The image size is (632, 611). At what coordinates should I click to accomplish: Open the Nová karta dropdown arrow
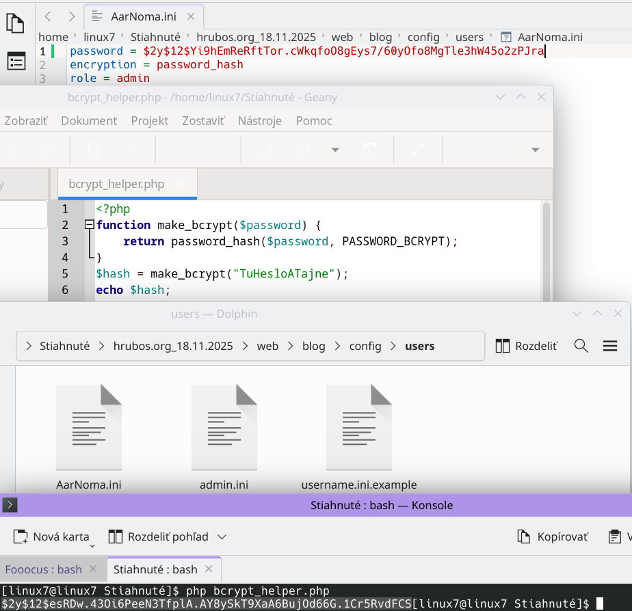(x=92, y=544)
